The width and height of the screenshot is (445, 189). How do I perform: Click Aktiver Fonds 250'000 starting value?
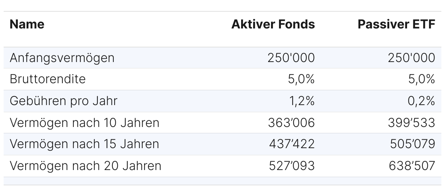point(291,58)
